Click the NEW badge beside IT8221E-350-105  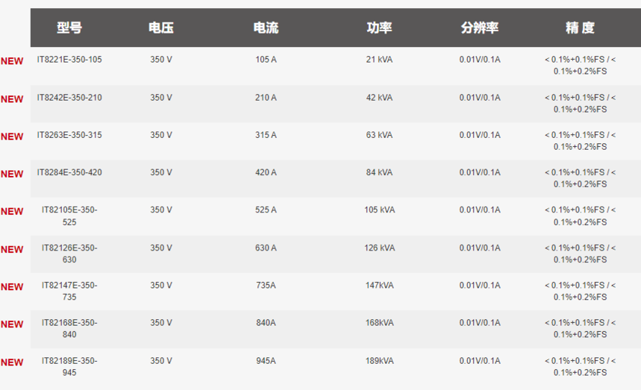pyautogui.click(x=12, y=61)
